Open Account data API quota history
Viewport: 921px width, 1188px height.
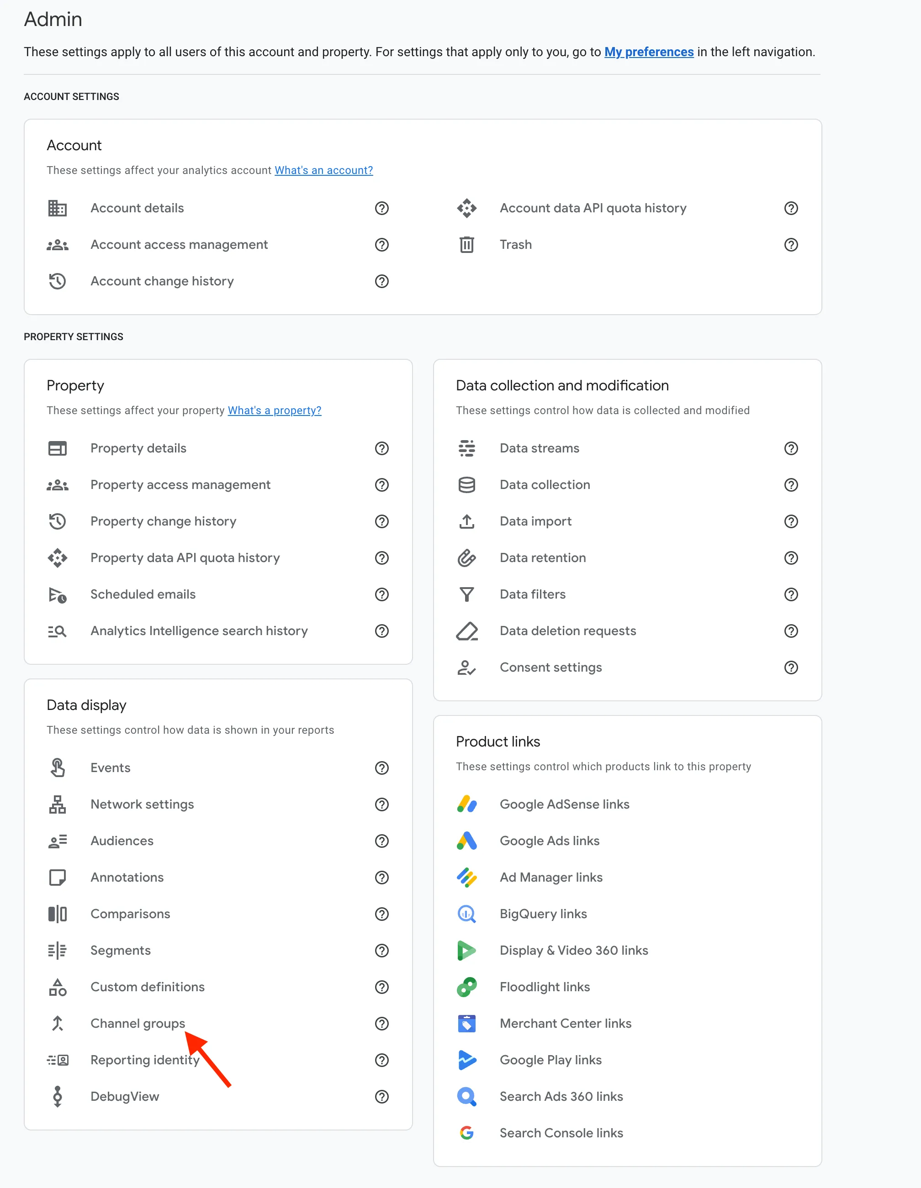click(x=593, y=208)
